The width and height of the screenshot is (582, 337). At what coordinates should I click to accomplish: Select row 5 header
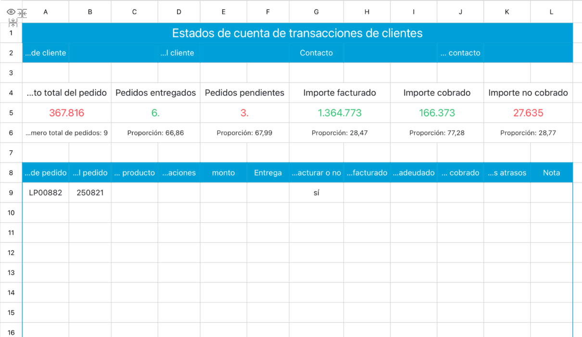[x=11, y=113]
